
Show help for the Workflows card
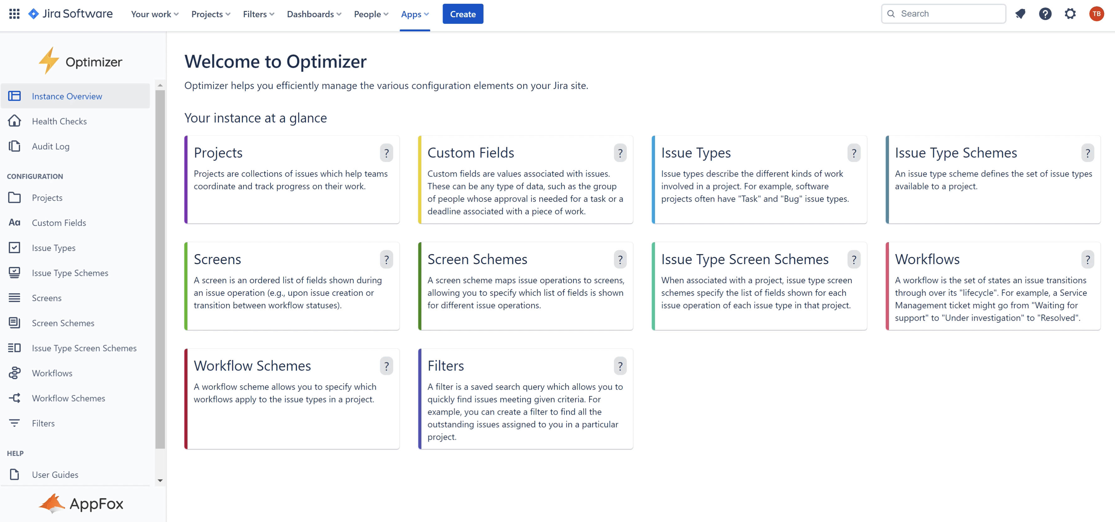(x=1087, y=259)
